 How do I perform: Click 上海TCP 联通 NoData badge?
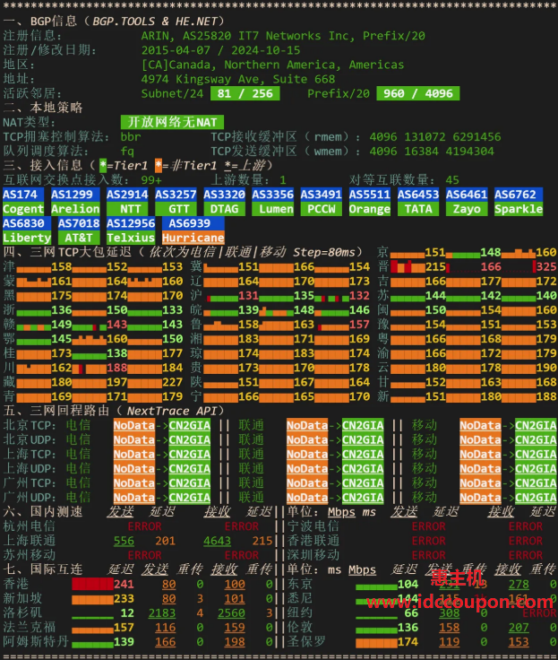307,454
